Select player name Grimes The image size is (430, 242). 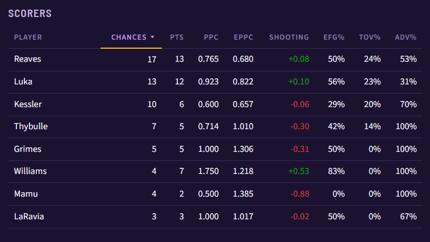[x=27, y=149]
